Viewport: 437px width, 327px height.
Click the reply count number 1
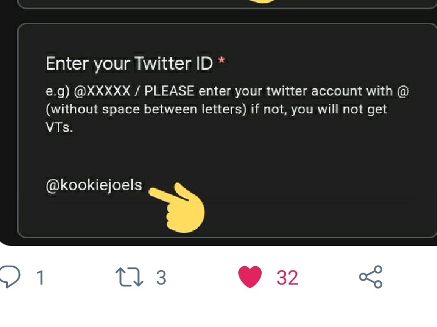pyautogui.click(x=40, y=277)
